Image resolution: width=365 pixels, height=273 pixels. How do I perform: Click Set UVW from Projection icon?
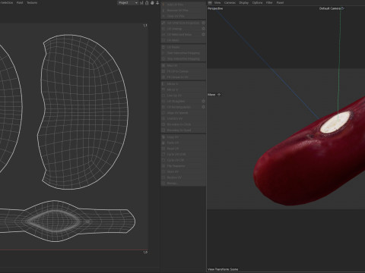[163, 23]
